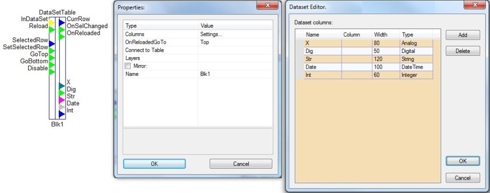Click the 'Analog' type cell
This screenshot has height=193, width=490.
[x=416, y=43]
